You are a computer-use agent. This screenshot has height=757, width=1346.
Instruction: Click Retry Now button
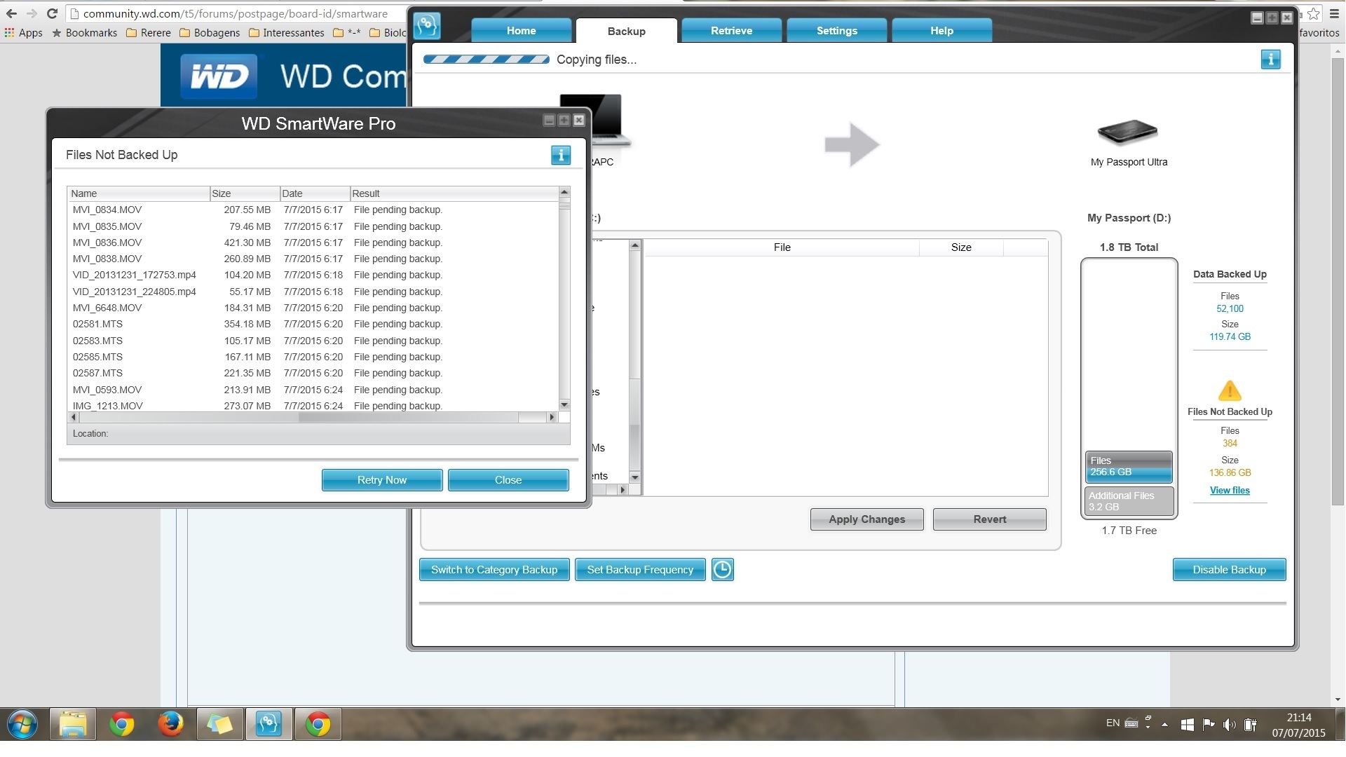point(382,480)
